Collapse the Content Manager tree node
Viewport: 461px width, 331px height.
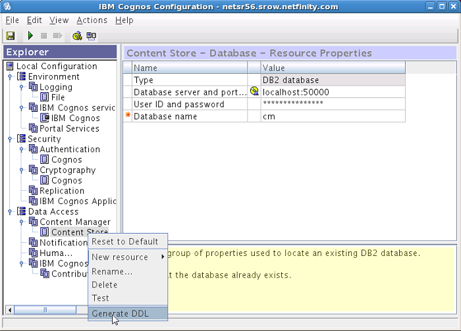pos(22,222)
